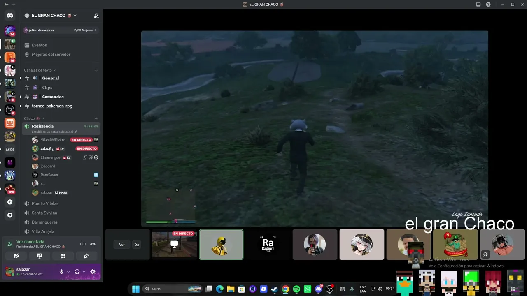
Task: Collapse the Chaco voice category
Action: 34,118
